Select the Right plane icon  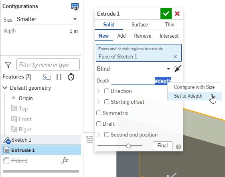[14, 129]
